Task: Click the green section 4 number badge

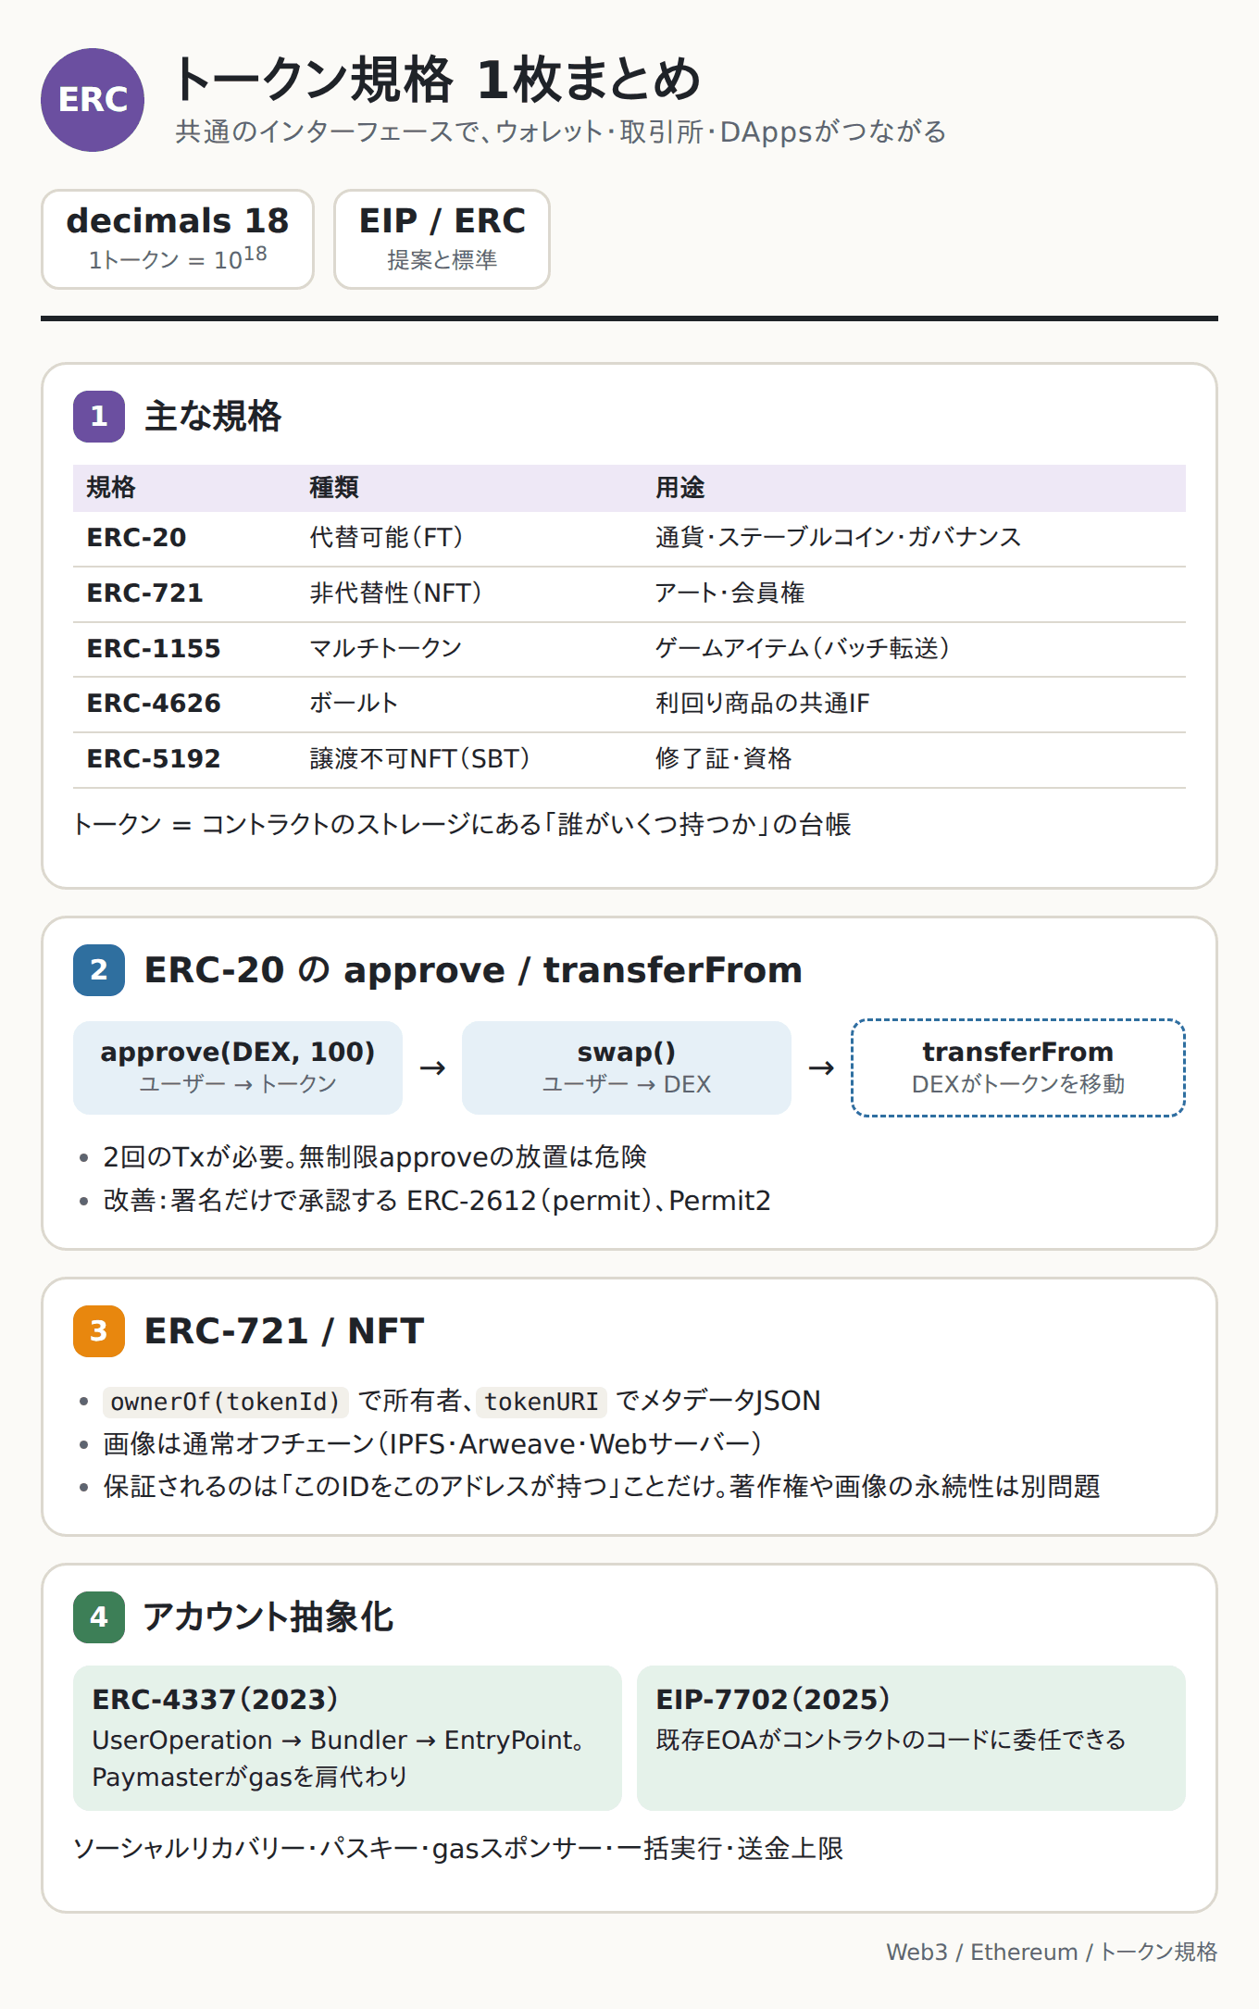Action: 99,1617
